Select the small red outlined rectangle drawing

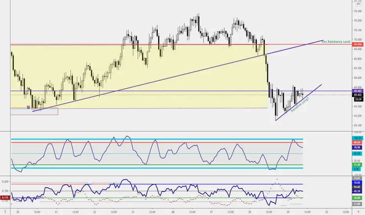(x=34, y=111)
